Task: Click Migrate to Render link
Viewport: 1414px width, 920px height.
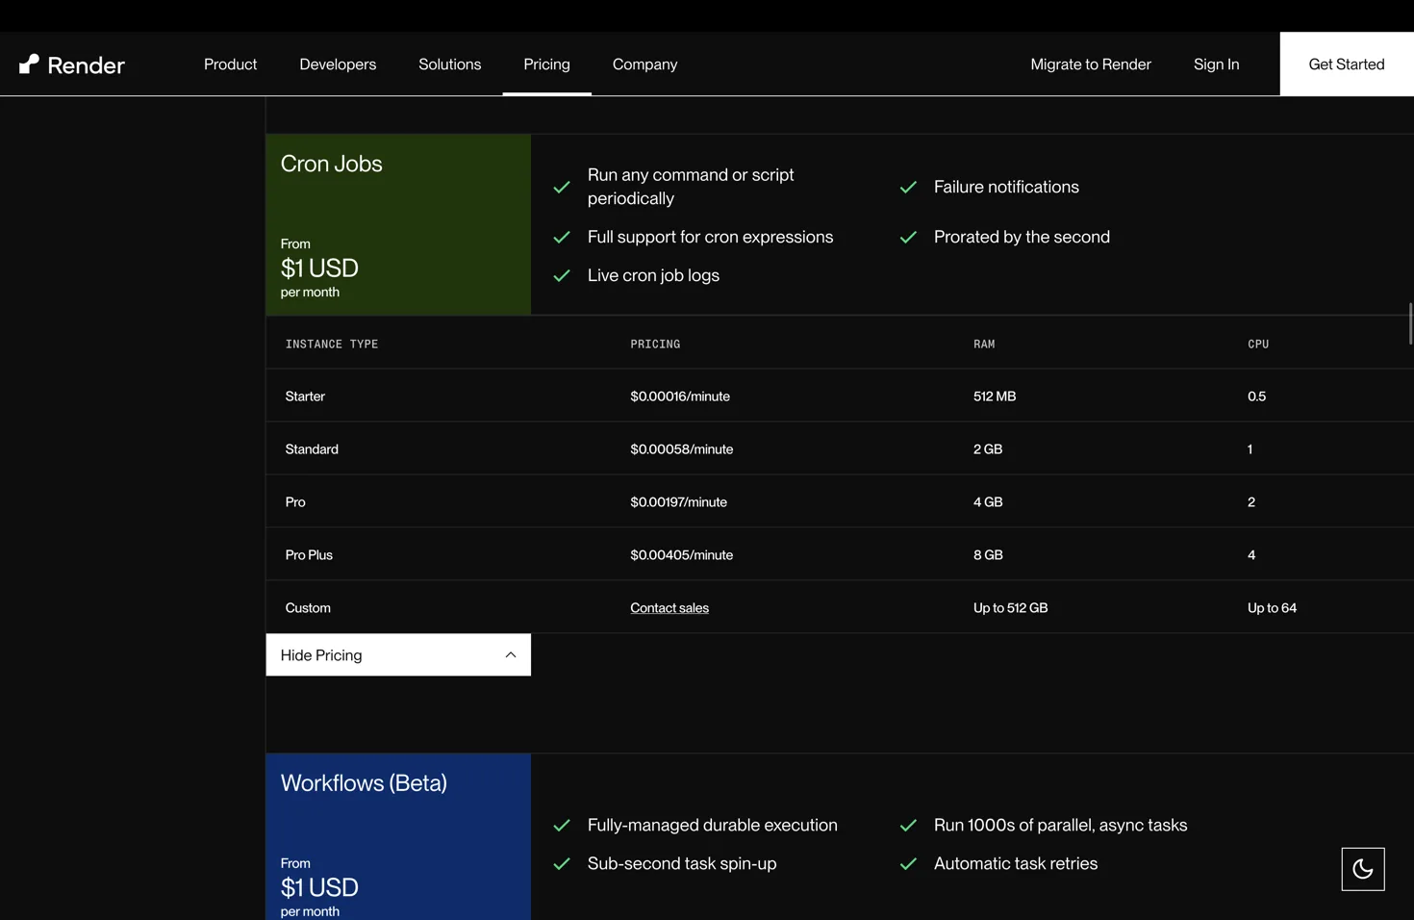Action: (x=1091, y=64)
